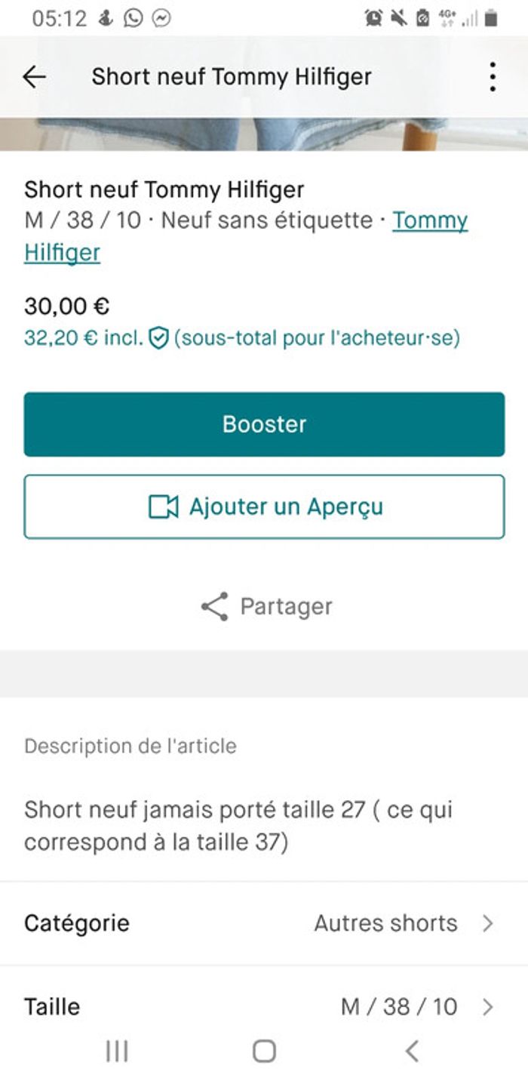The height and width of the screenshot is (1087, 528).
Task: Open the Catégorie Autres shorts row
Action: [264, 923]
